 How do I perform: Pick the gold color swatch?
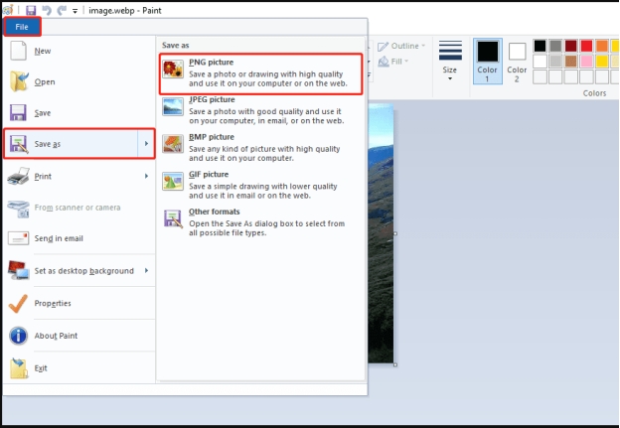(602, 62)
